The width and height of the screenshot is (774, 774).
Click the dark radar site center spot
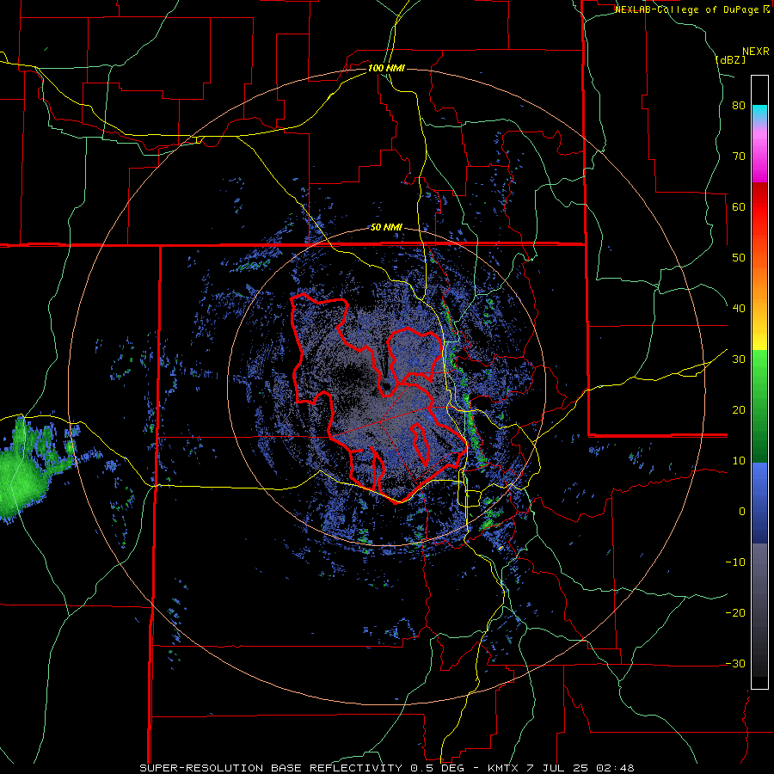coord(386,386)
